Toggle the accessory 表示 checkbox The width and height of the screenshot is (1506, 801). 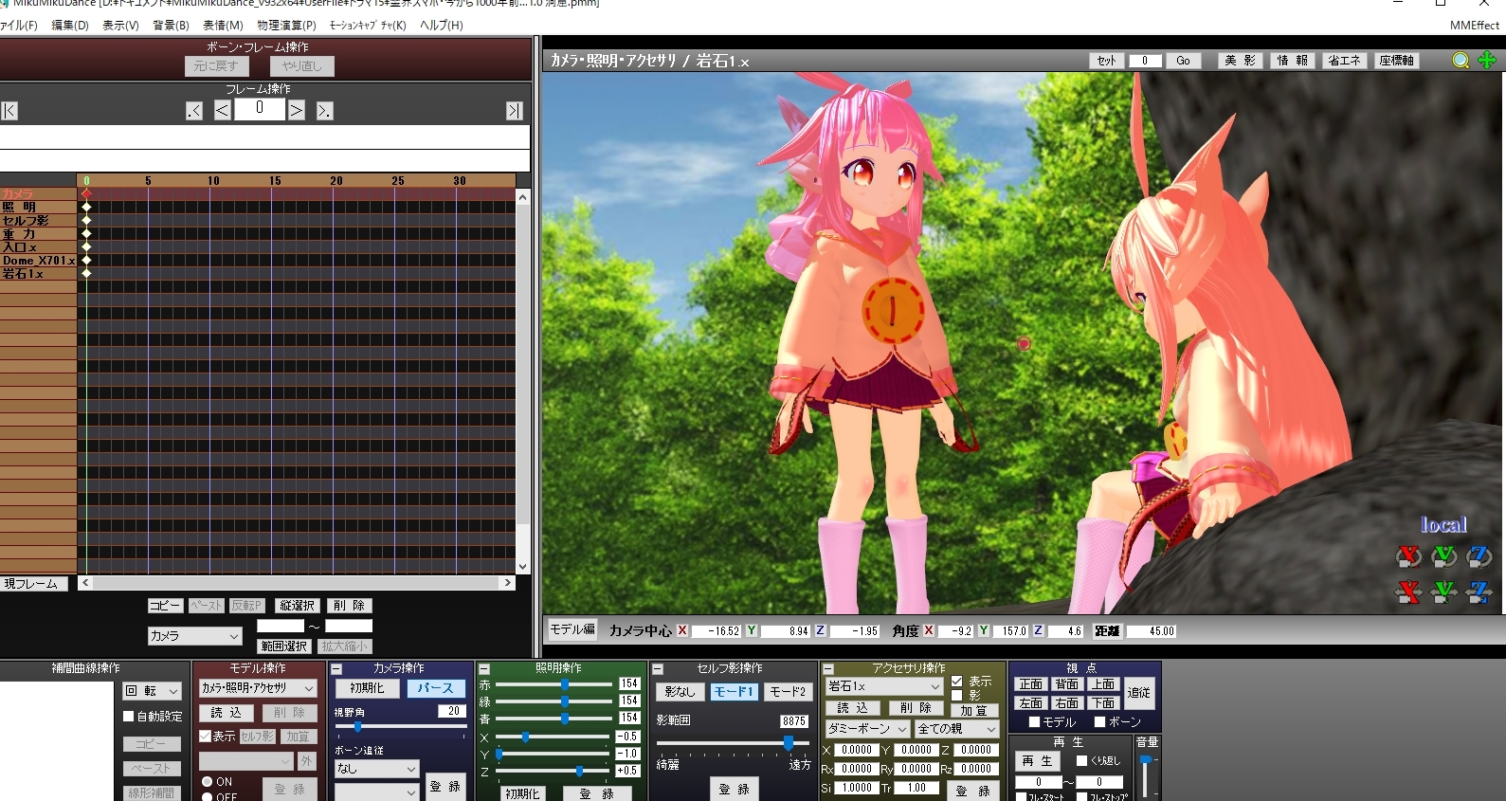[957, 682]
